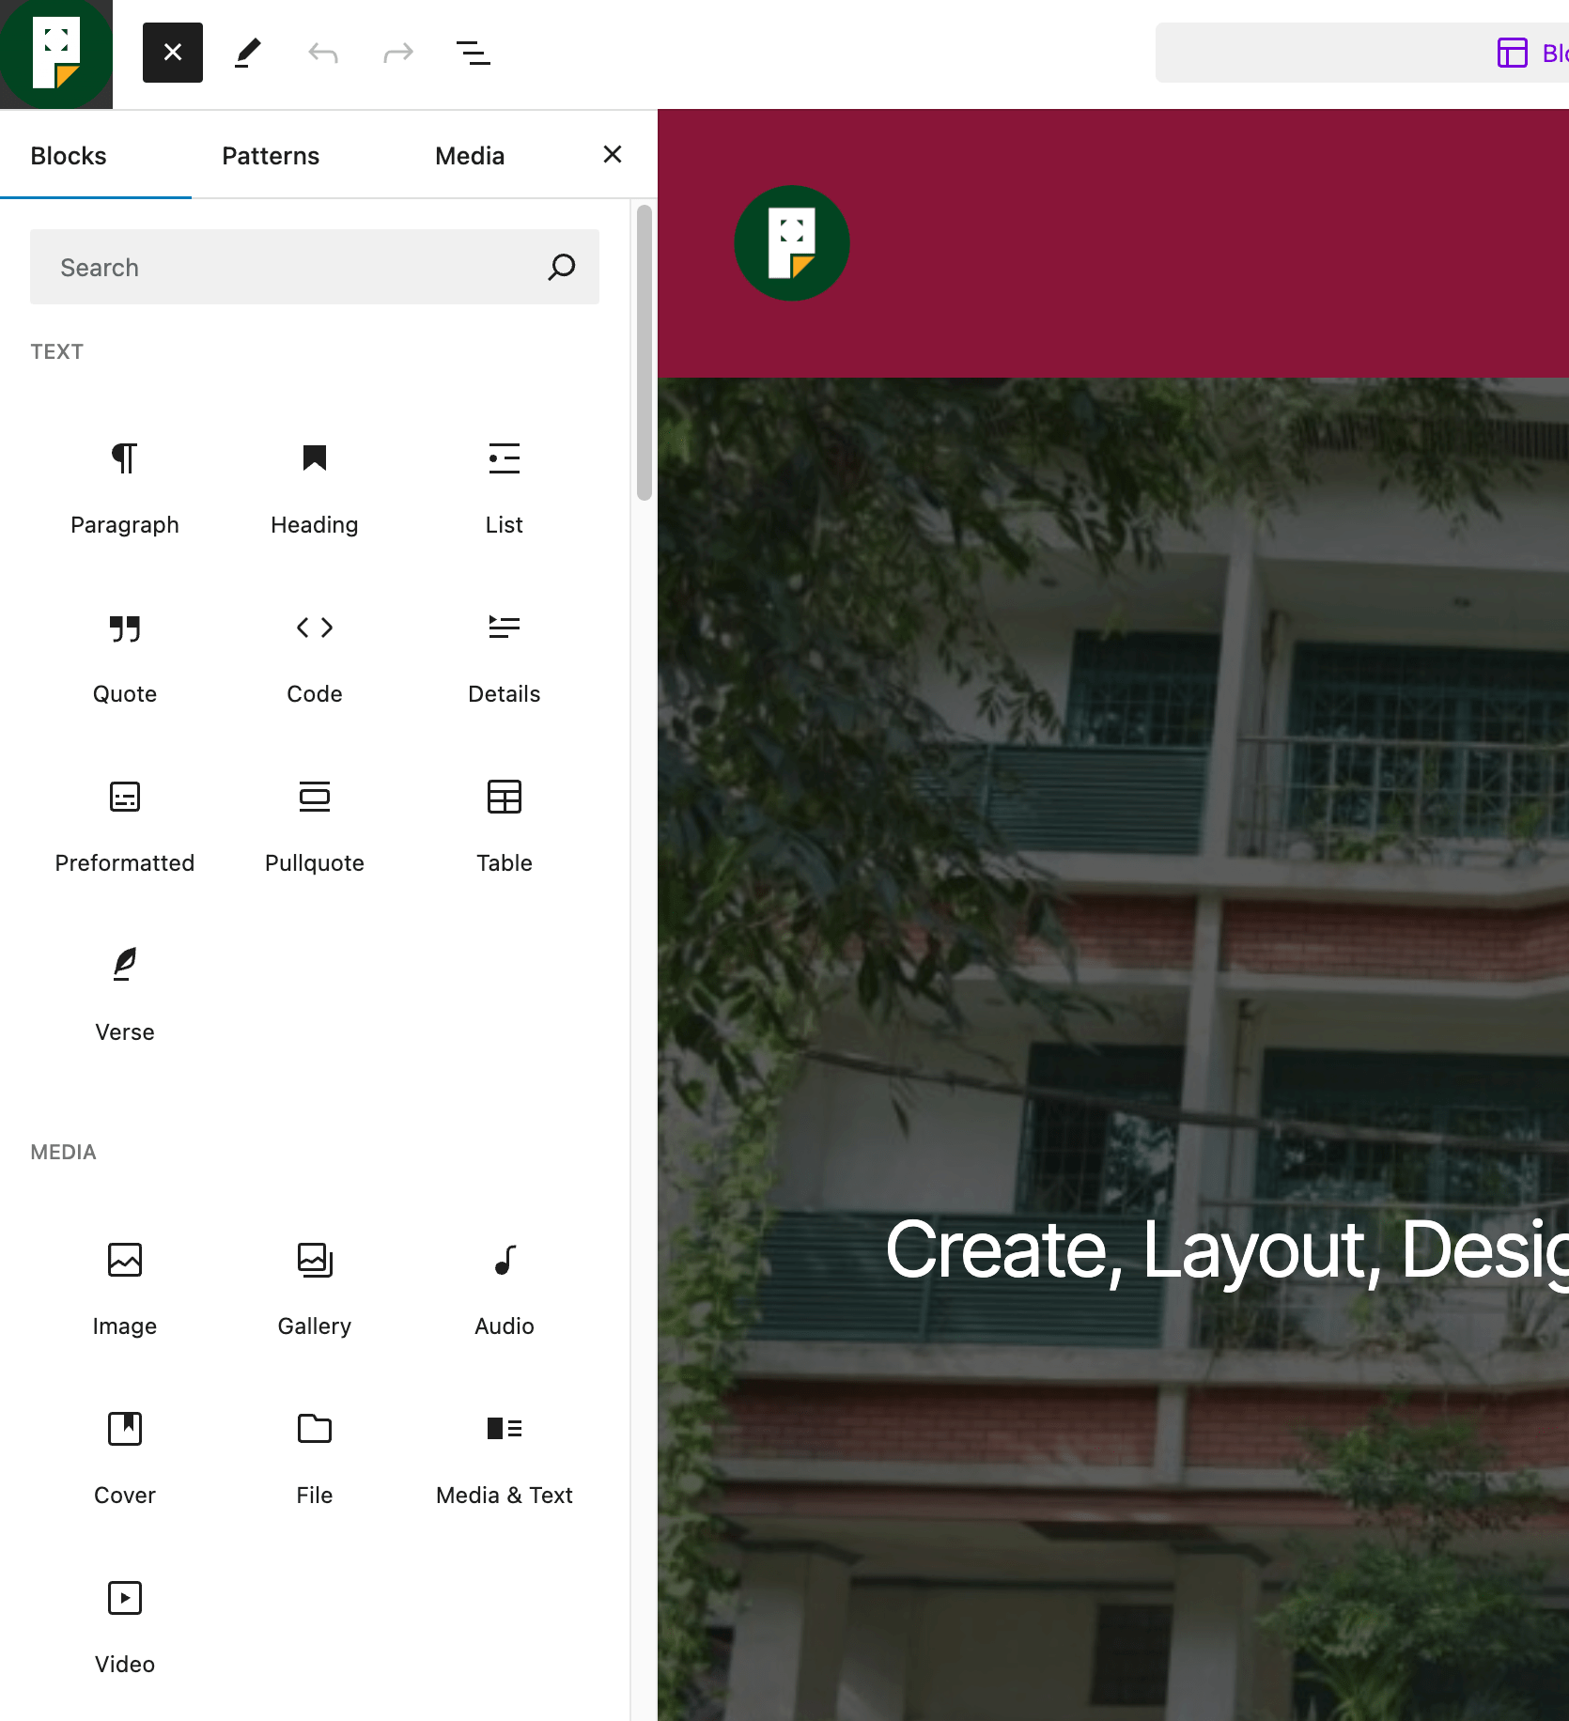Insert an Image block

pos(125,1290)
